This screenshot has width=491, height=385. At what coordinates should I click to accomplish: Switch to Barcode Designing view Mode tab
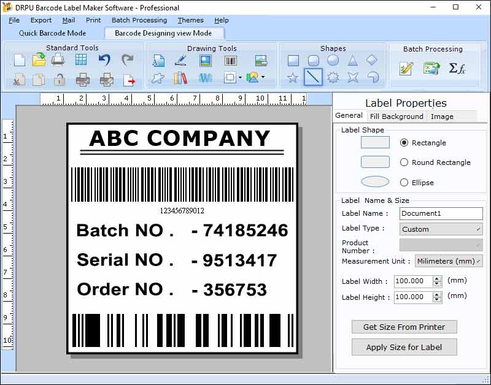tap(164, 33)
